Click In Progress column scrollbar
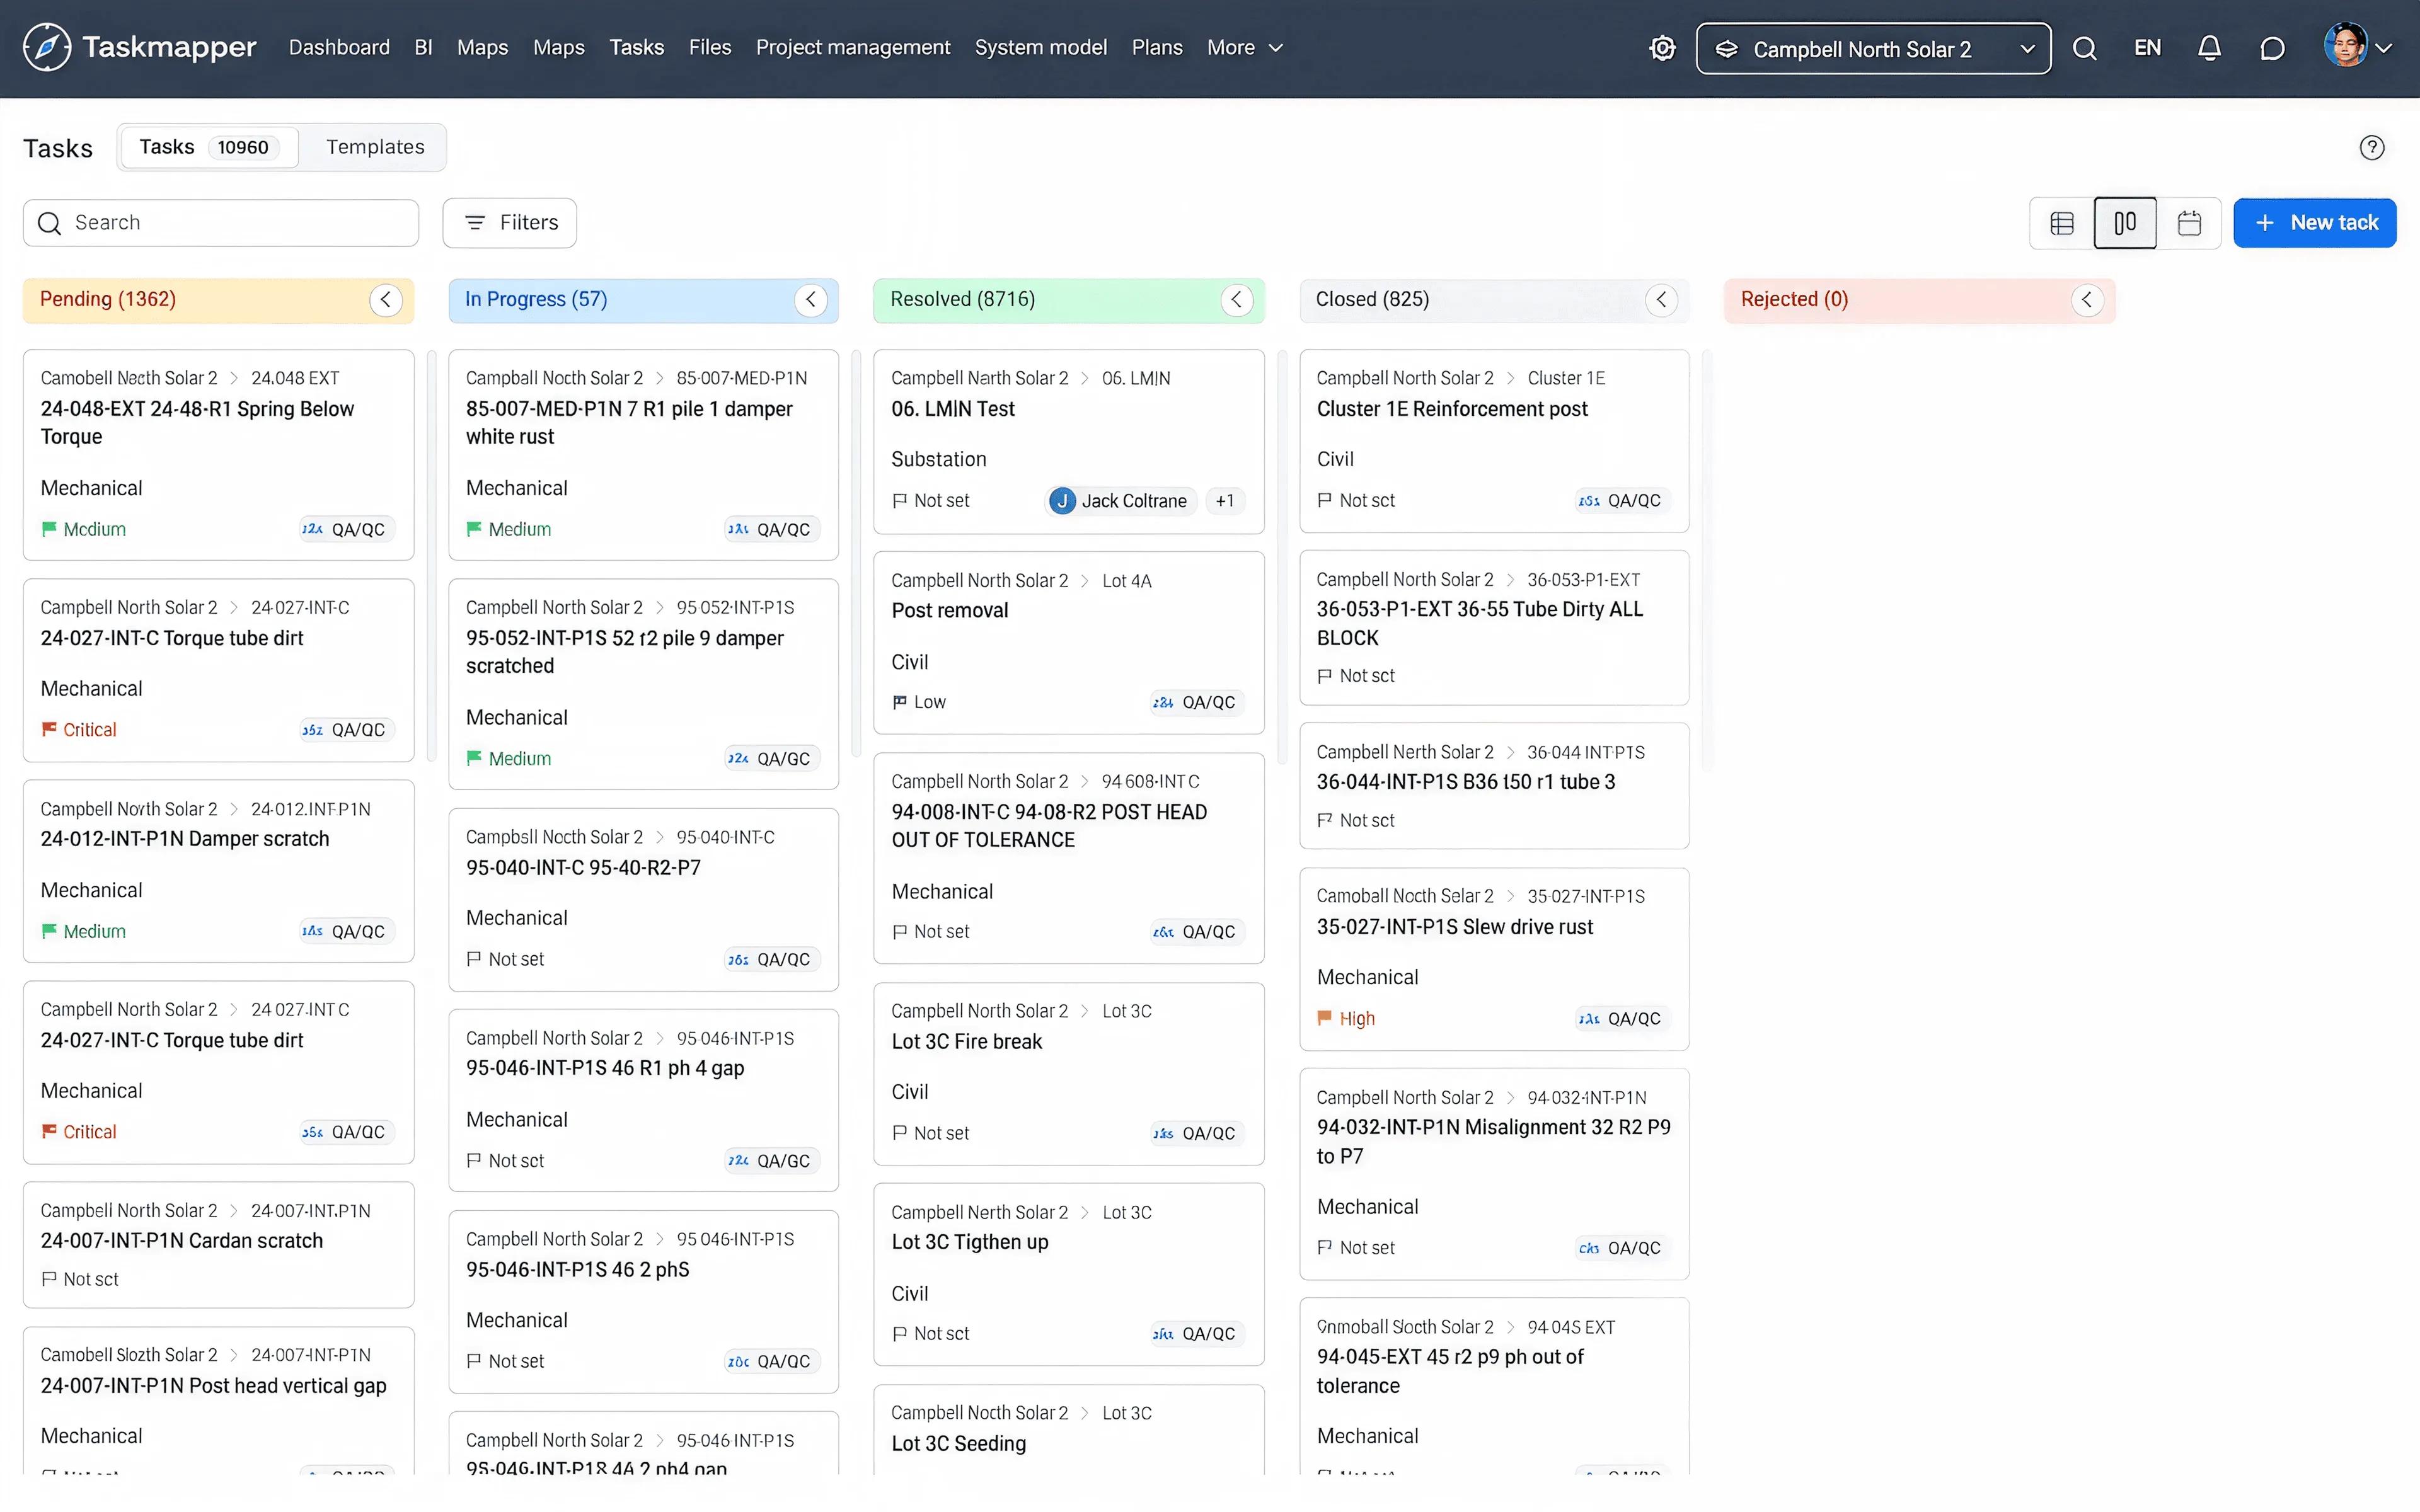Screen dimensions: 2420x1512 click(857, 553)
